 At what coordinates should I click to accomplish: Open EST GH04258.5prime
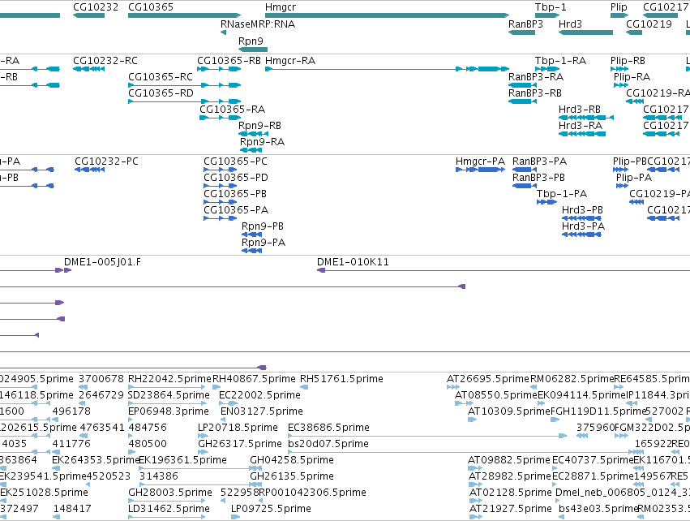tap(292, 460)
